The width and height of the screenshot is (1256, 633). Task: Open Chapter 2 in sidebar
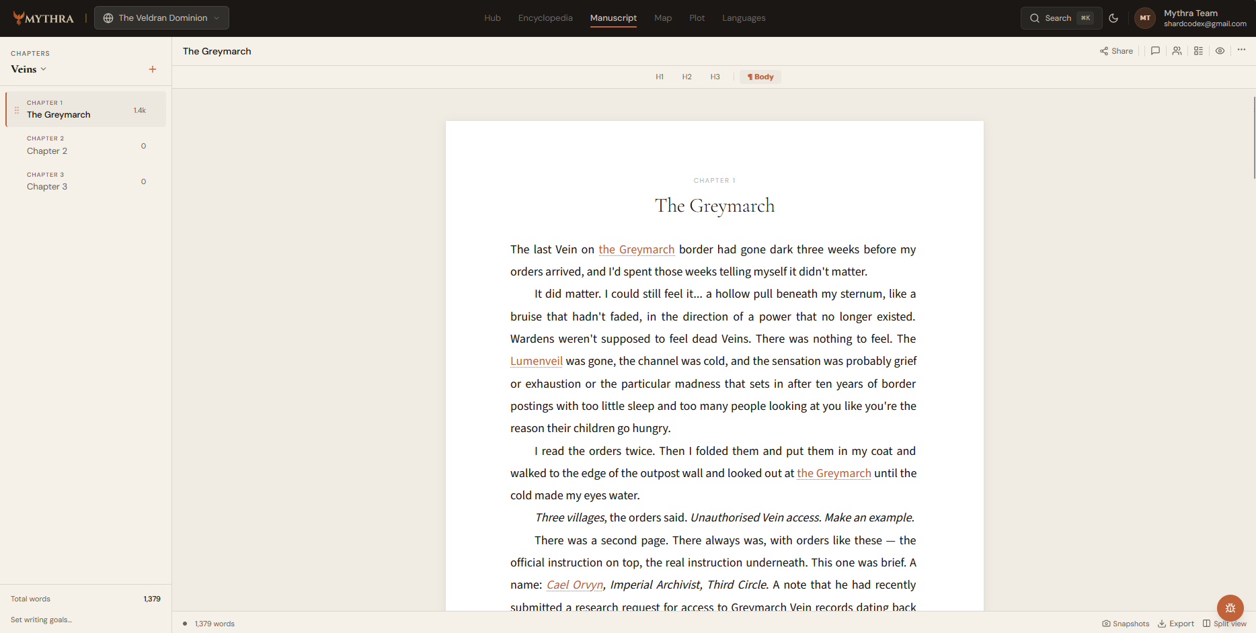click(85, 145)
